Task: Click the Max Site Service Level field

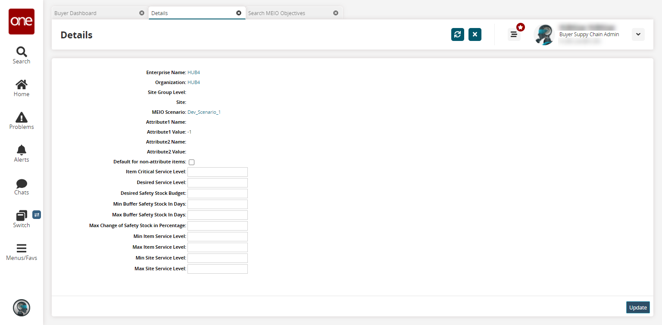Action: [x=218, y=269]
